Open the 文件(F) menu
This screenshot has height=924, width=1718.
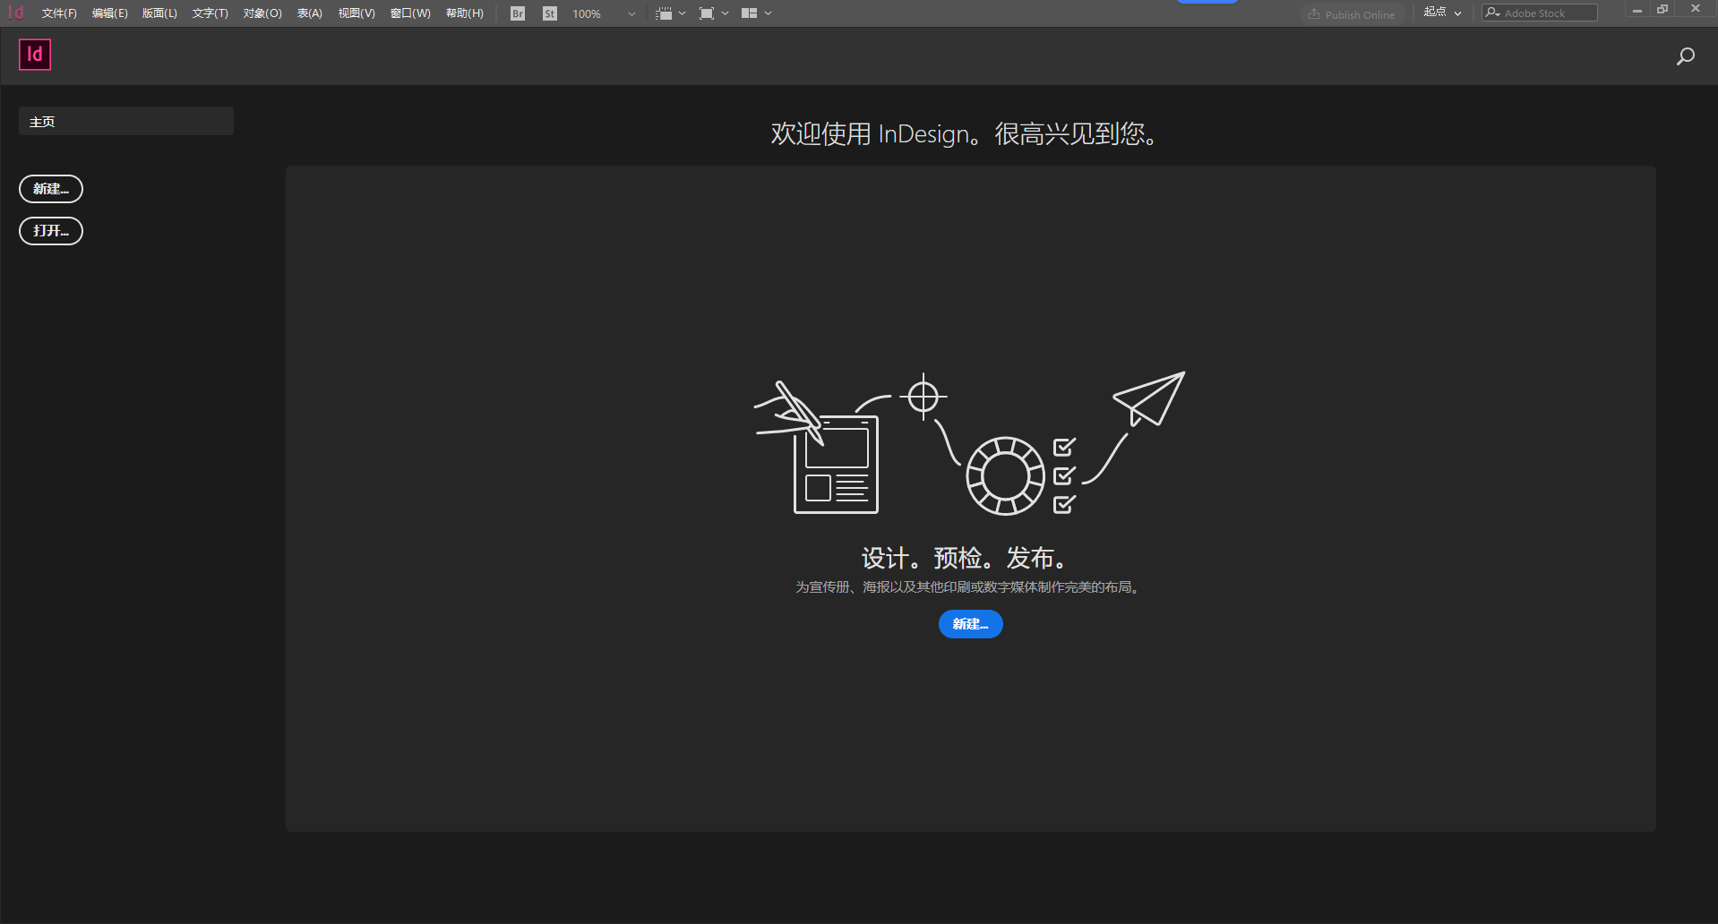59,13
